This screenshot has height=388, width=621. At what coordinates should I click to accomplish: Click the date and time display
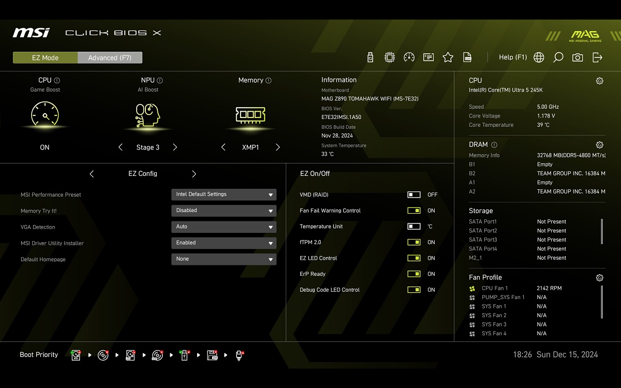tap(555, 355)
